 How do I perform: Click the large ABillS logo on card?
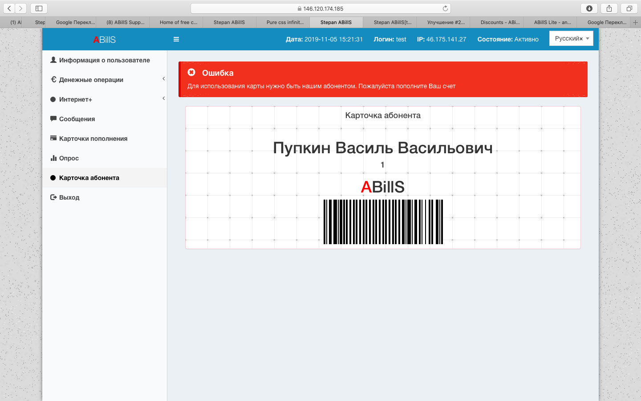(x=383, y=187)
